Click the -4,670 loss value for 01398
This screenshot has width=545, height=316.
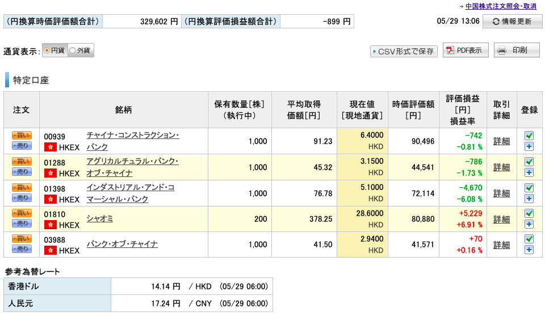point(470,188)
